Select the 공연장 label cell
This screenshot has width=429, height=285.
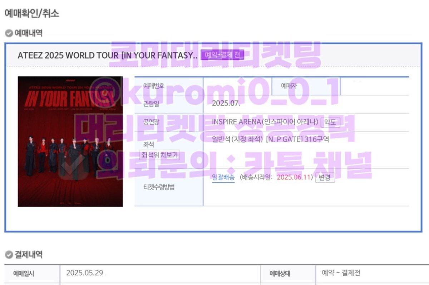click(x=169, y=122)
